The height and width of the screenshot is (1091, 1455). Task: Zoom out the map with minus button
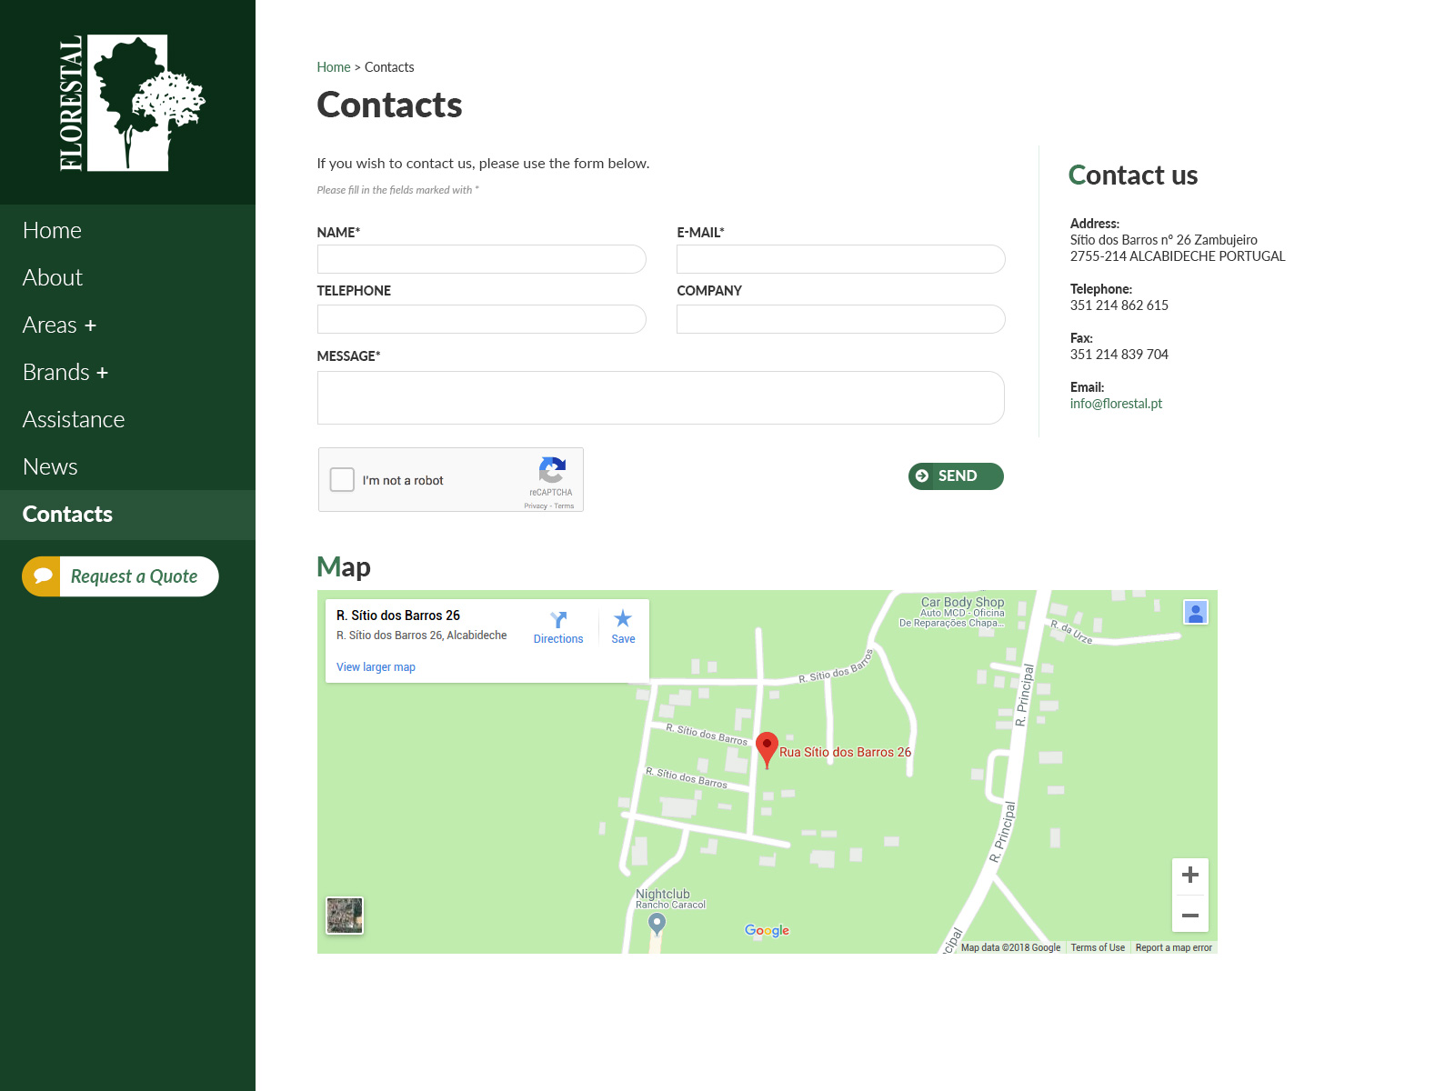[1189, 915]
